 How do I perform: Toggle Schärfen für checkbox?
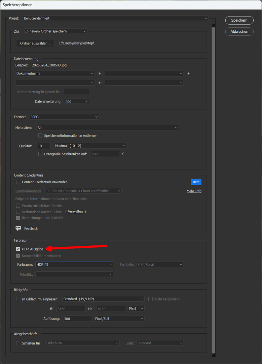point(18,343)
